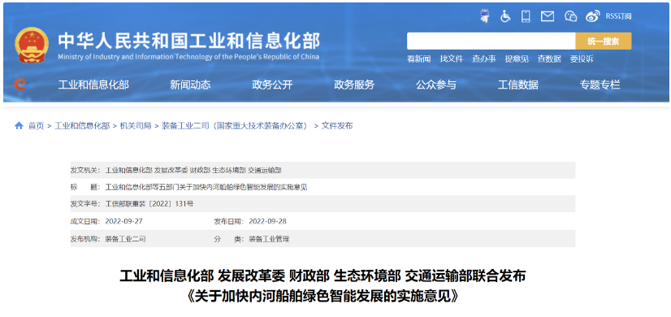Screen dimensions: 671x317
Task: Click 机关司局 in the breadcrumb
Action: tap(136, 126)
